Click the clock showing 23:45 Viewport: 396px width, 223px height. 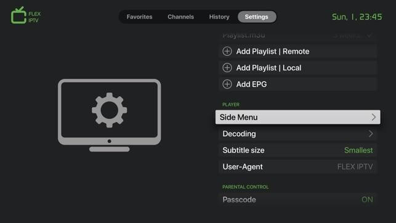[x=357, y=17]
